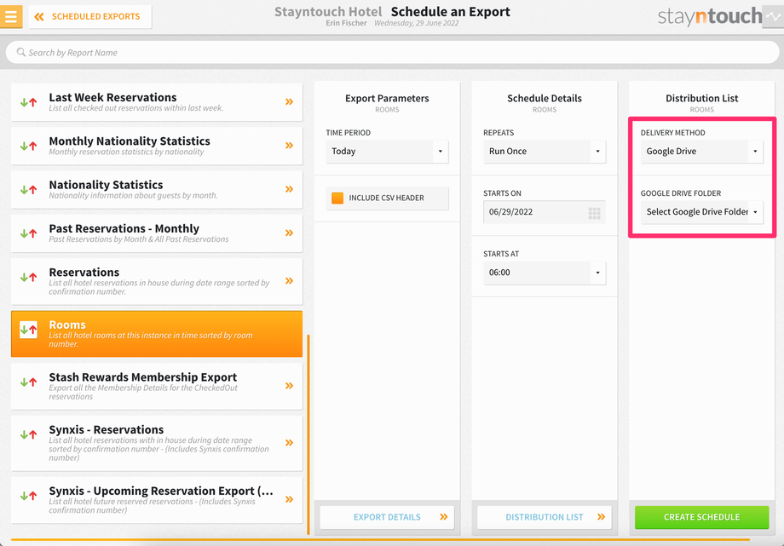Open chevron for Synxis - Upcoming Reservation Export
This screenshot has width=784, height=546.
289,499
